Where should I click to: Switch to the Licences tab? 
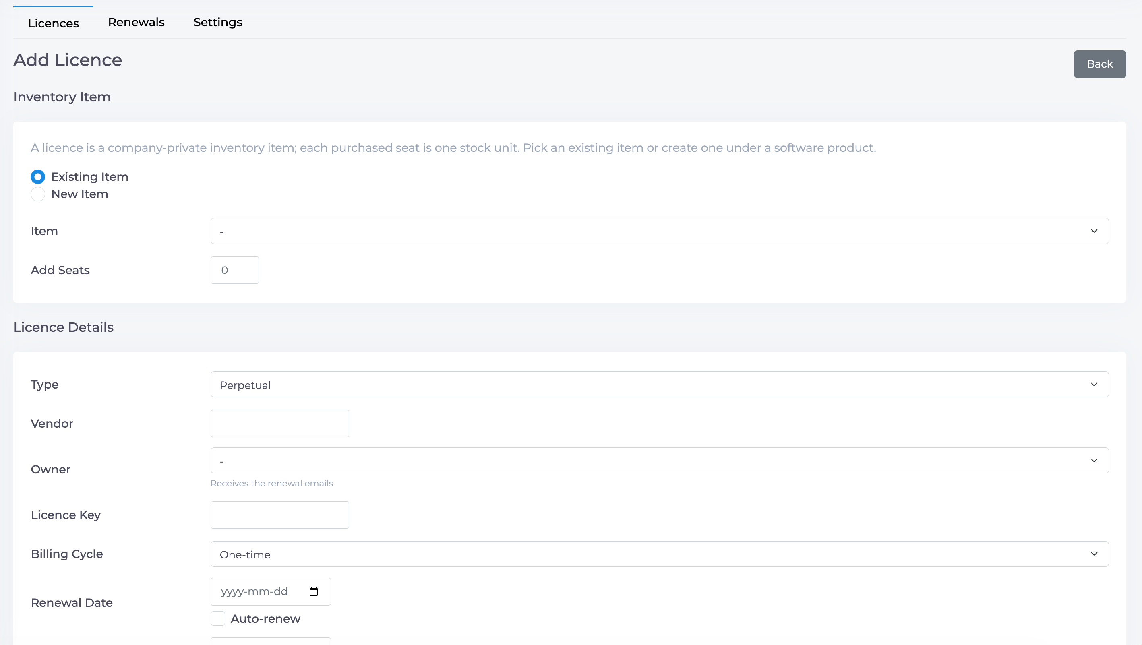point(53,23)
